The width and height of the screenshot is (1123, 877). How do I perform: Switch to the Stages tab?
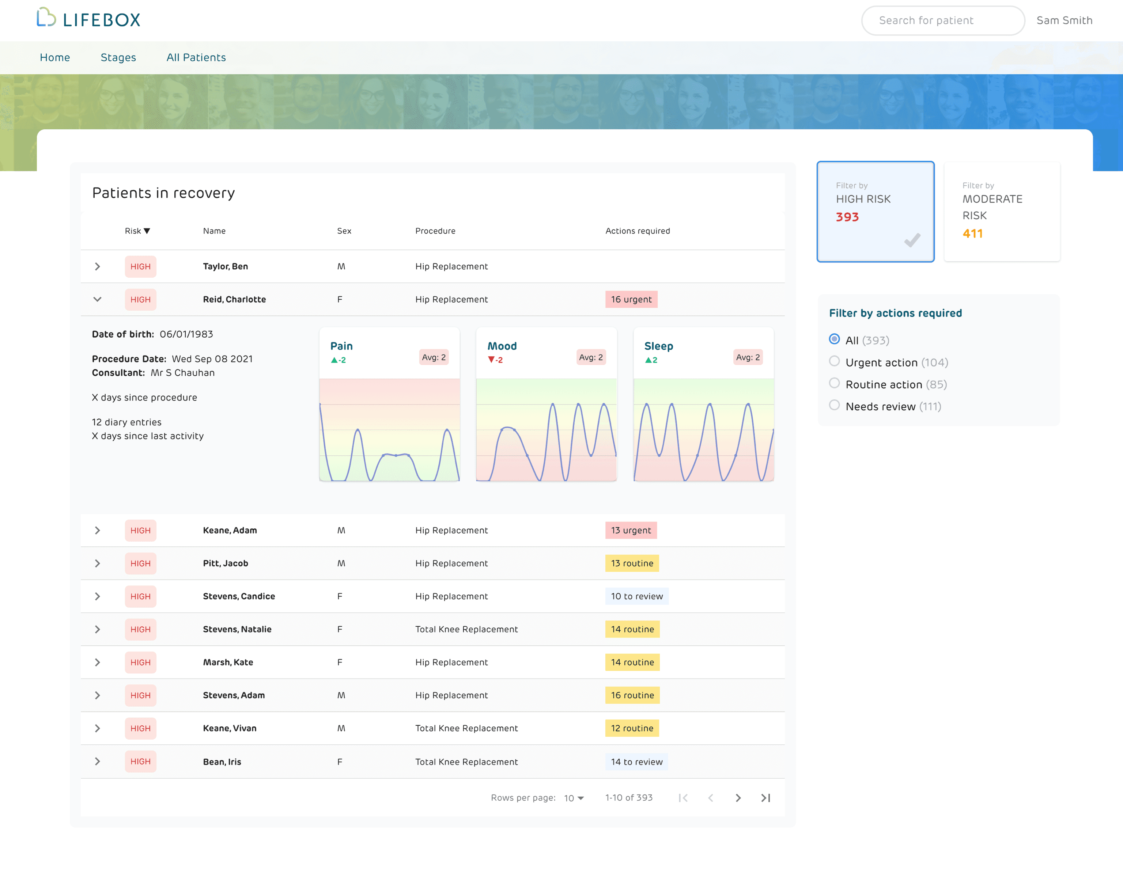(x=118, y=58)
